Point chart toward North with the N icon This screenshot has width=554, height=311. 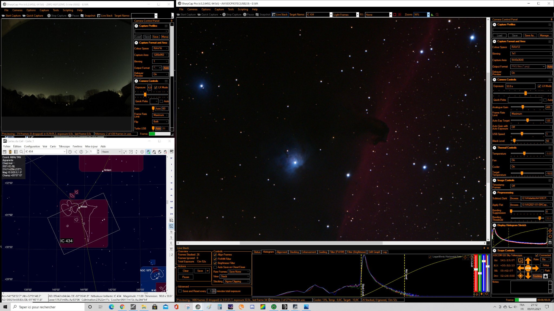point(171,232)
